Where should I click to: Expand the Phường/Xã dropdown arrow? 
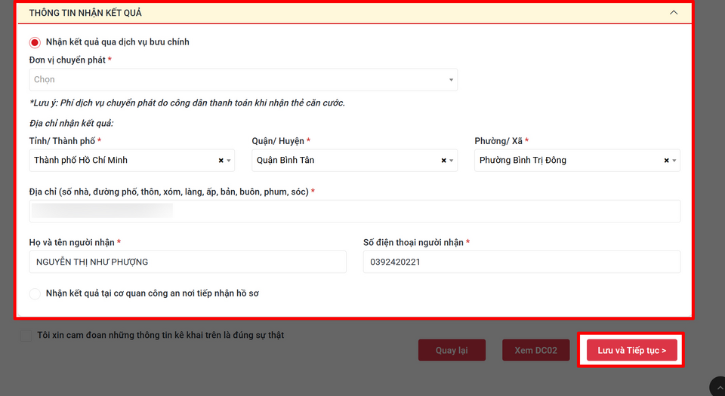point(674,161)
